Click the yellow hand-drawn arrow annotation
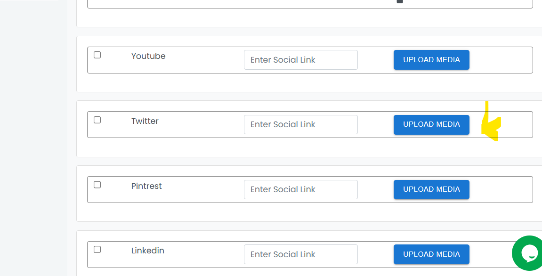The height and width of the screenshot is (276, 542). [491, 122]
